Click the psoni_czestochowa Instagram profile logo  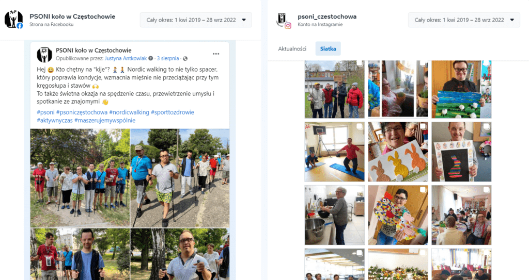click(284, 20)
